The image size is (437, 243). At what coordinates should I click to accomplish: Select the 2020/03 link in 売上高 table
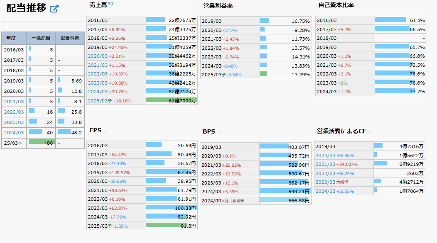coord(97,56)
